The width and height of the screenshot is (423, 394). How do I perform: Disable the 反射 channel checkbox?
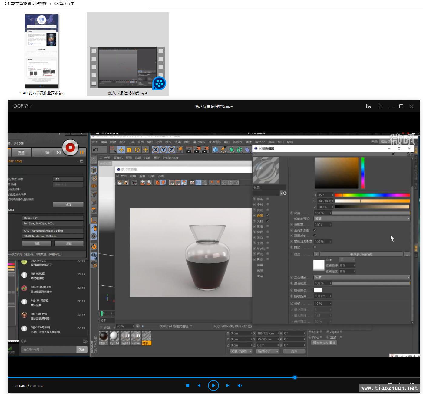268,221
